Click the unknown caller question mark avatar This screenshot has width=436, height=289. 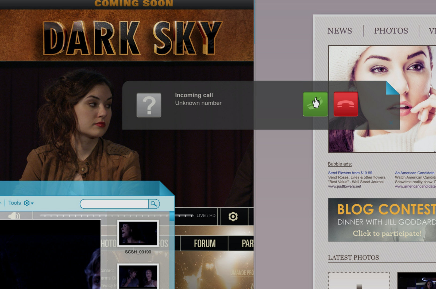point(149,105)
